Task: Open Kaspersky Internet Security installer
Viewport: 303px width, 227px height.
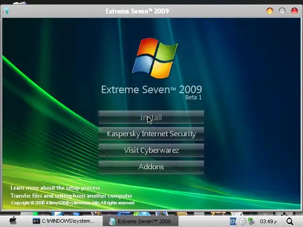Action: click(x=151, y=133)
